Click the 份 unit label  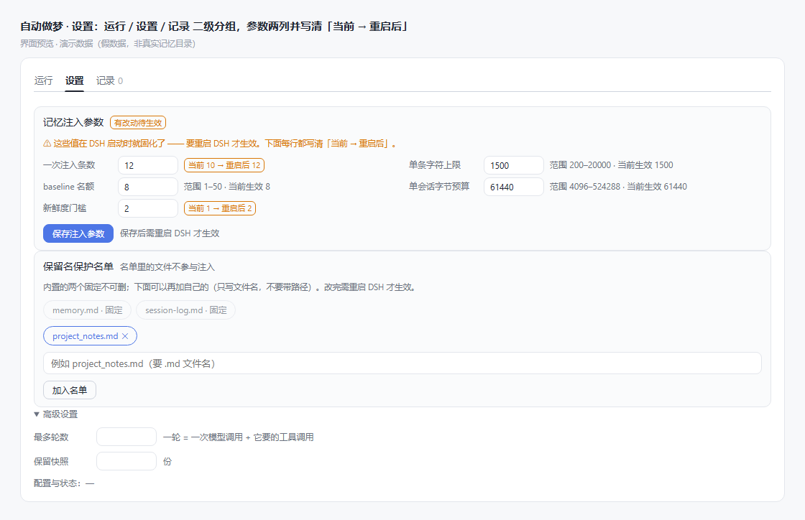(167, 461)
